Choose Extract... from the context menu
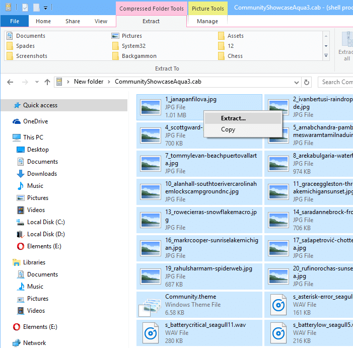The height and width of the screenshot is (348, 353). point(233,118)
